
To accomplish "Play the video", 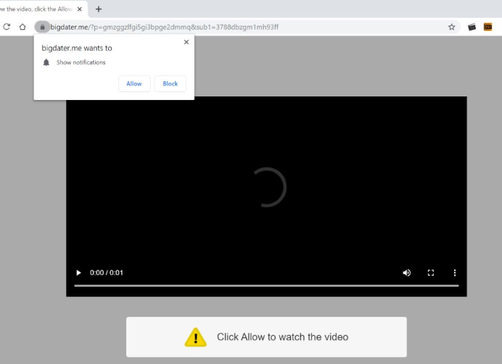I will [x=78, y=273].
